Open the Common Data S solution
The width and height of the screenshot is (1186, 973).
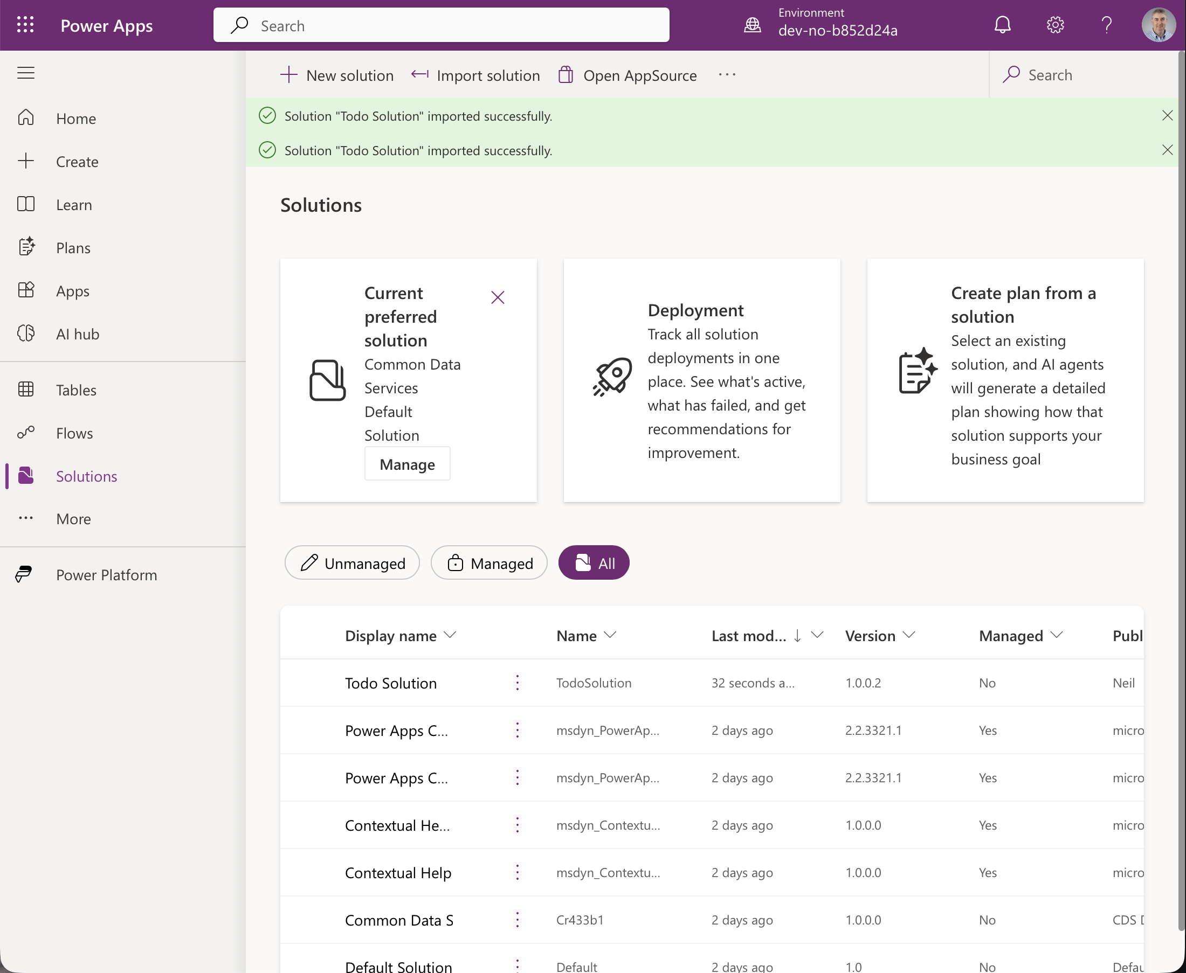tap(399, 920)
